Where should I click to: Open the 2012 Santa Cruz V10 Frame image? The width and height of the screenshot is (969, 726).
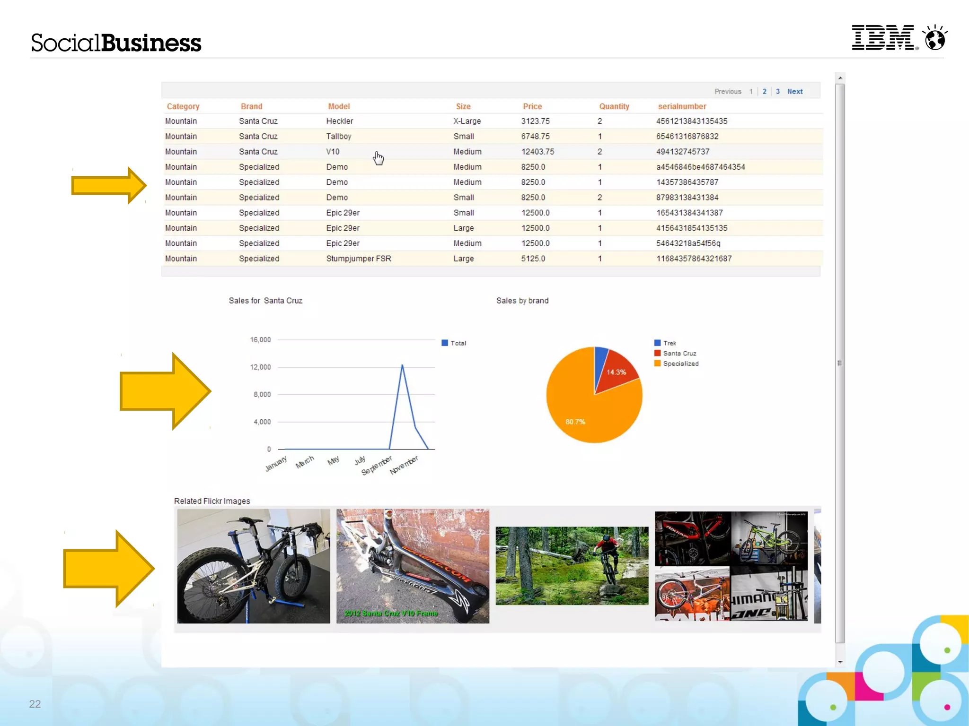coord(413,566)
